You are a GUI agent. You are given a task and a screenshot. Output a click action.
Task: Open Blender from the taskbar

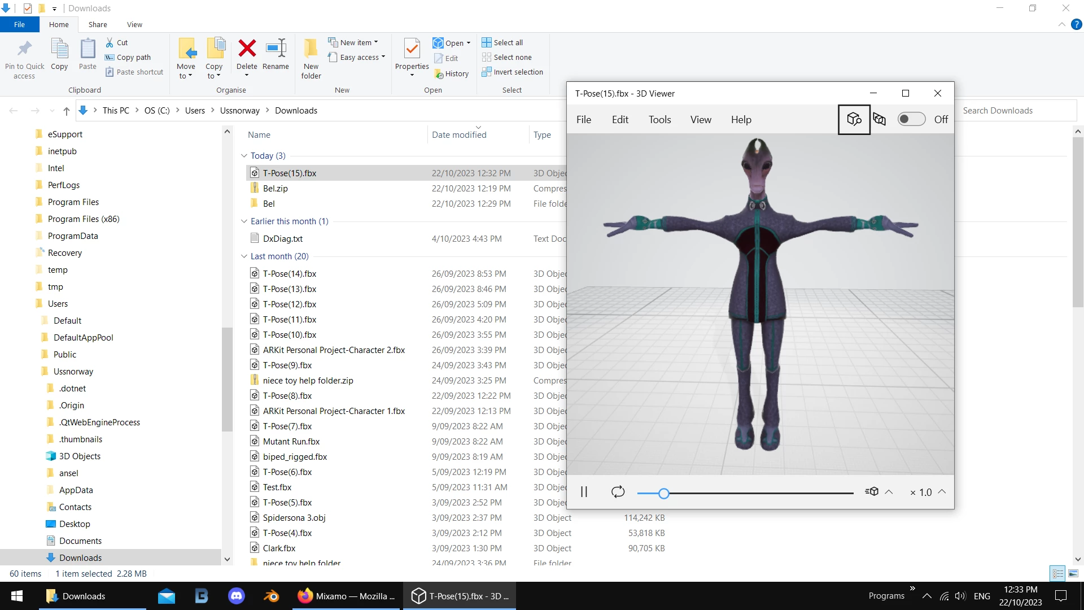(272, 596)
